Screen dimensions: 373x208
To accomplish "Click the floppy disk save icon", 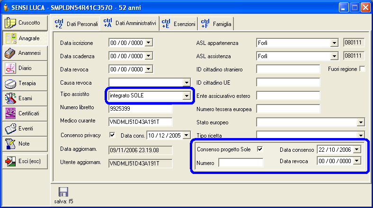I will 62,192.
